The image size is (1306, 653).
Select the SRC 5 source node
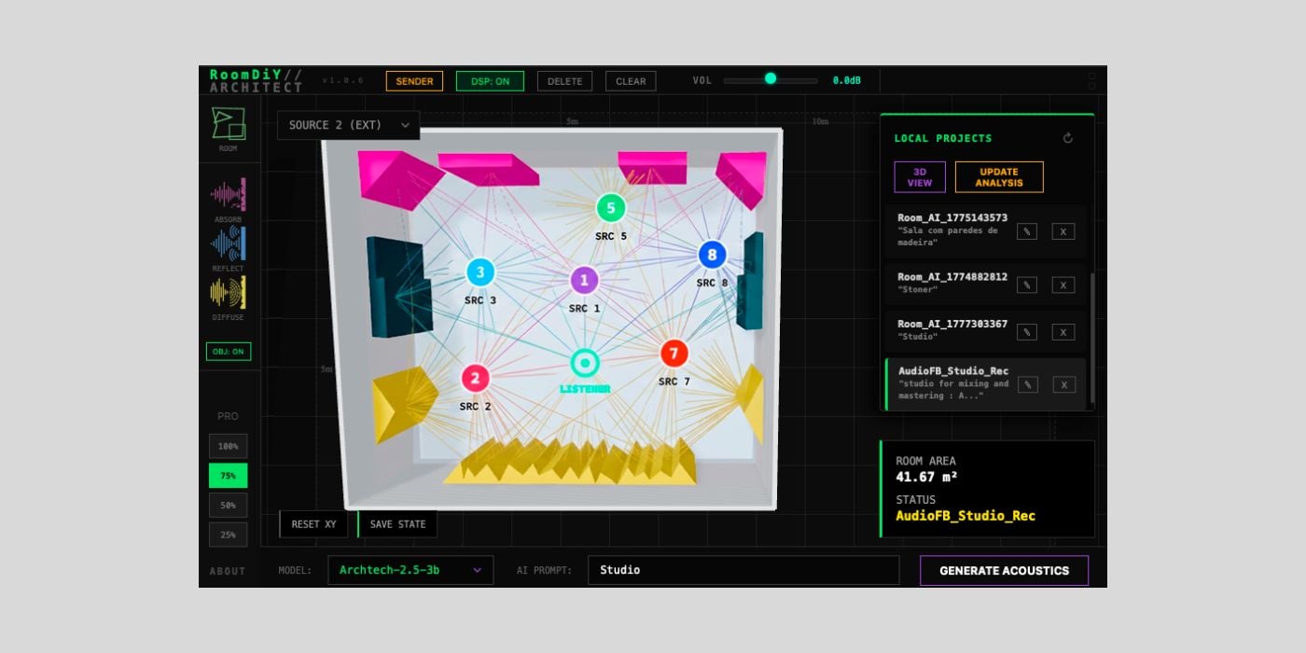[x=610, y=208]
